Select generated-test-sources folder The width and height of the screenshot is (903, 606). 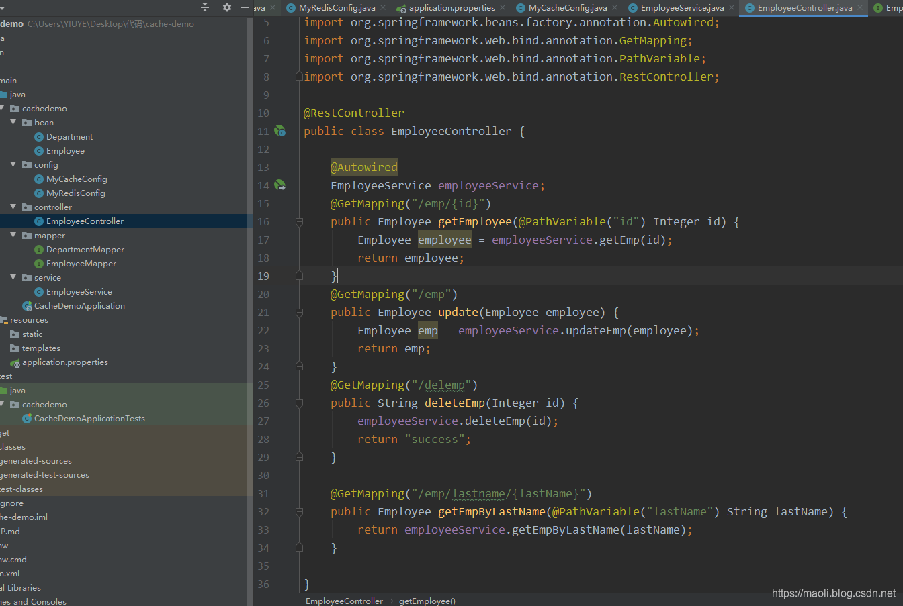44,474
